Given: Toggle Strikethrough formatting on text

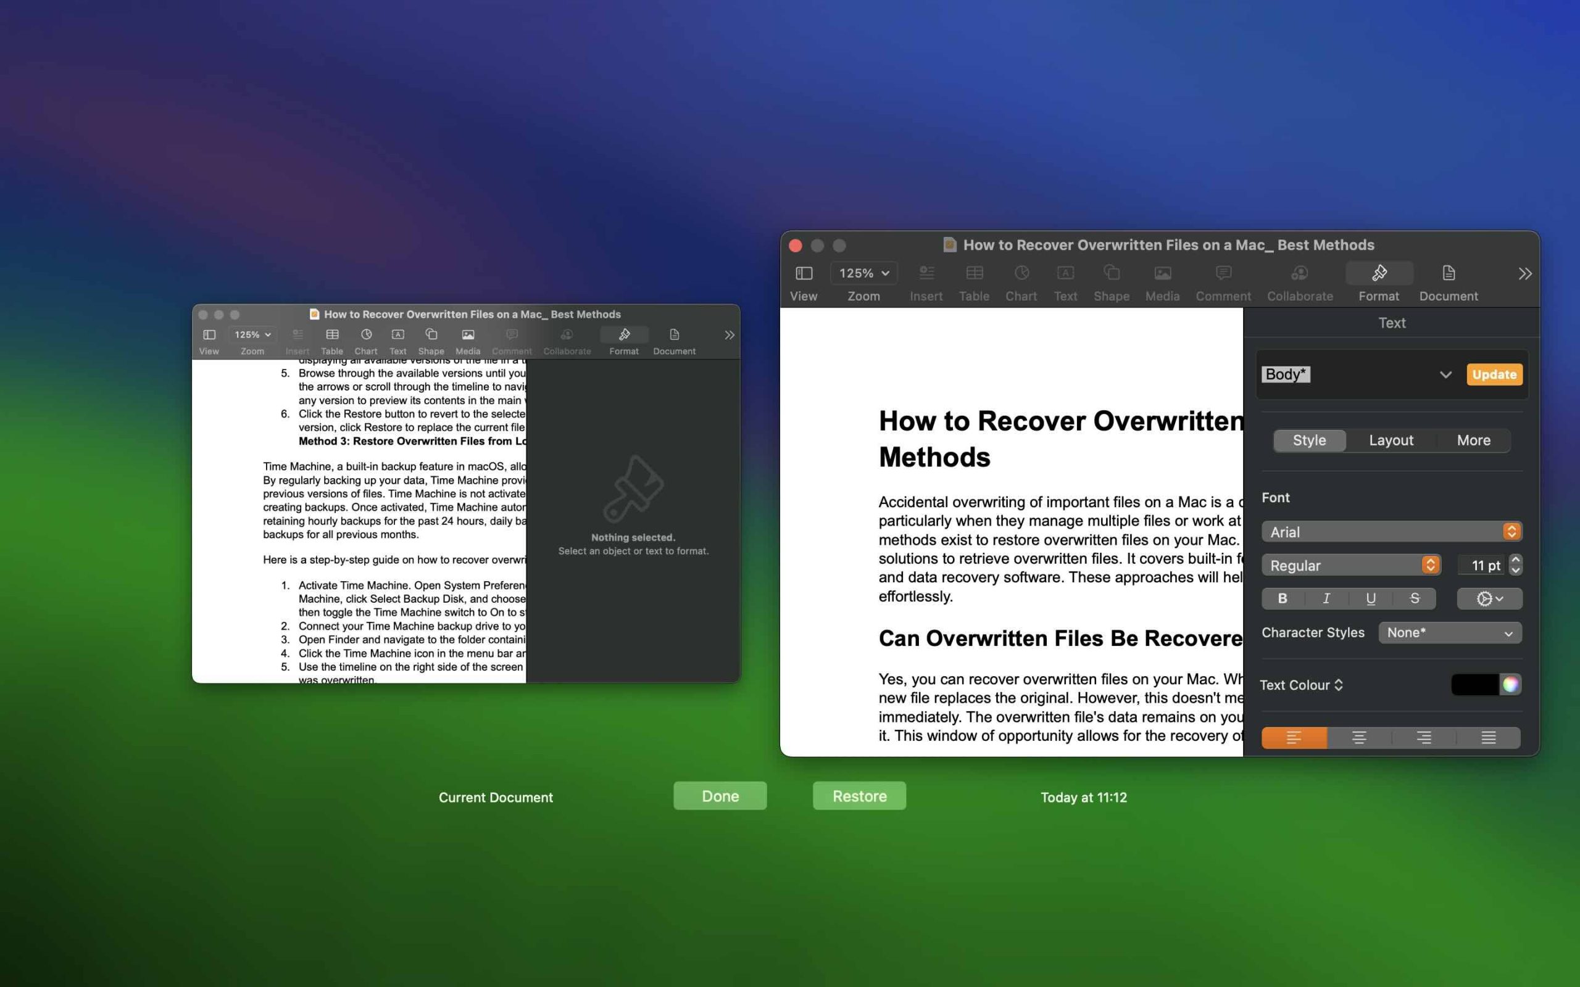Looking at the screenshot, I should [1414, 598].
